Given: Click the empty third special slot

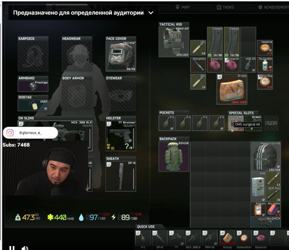Looking at the screenshot, I should coord(271,123).
